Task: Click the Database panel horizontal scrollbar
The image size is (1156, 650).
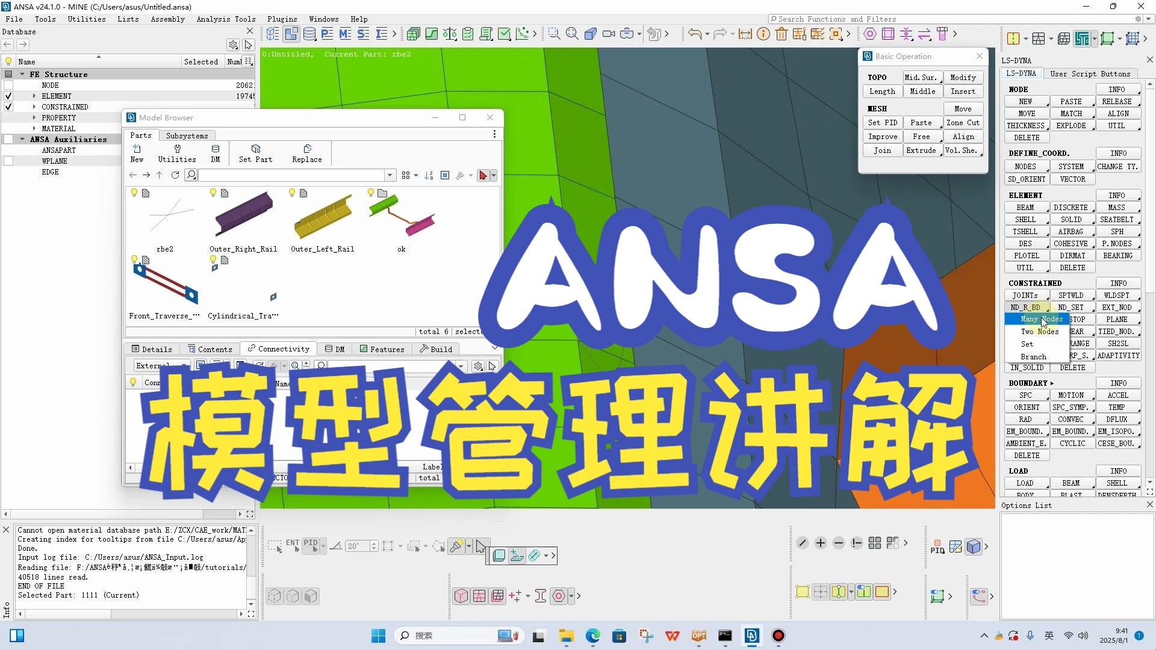Action: [120, 514]
